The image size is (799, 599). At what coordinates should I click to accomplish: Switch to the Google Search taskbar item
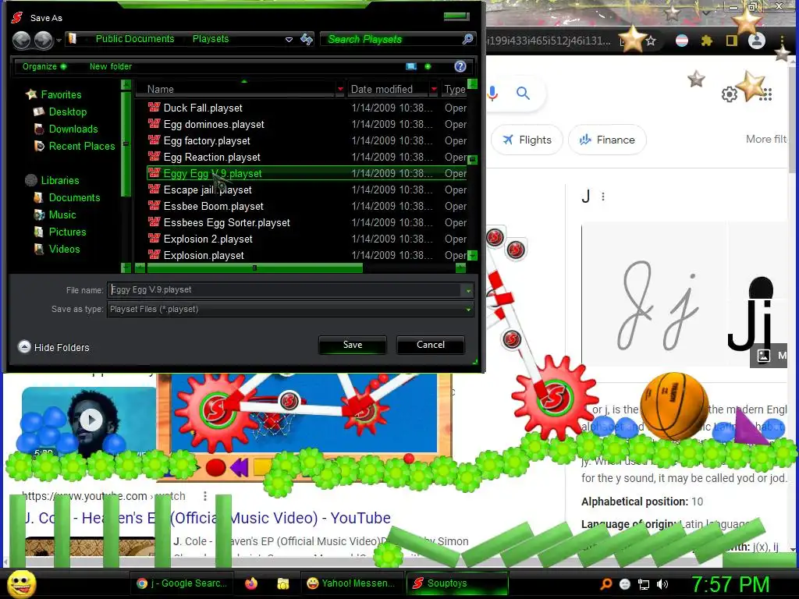click(x=182, y=583)
